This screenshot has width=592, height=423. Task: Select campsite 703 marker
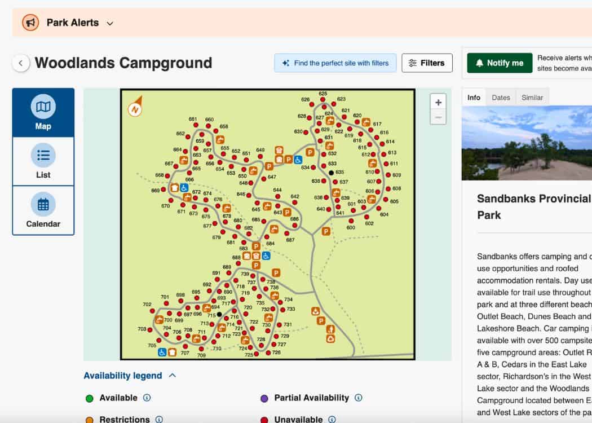(150, 330)
